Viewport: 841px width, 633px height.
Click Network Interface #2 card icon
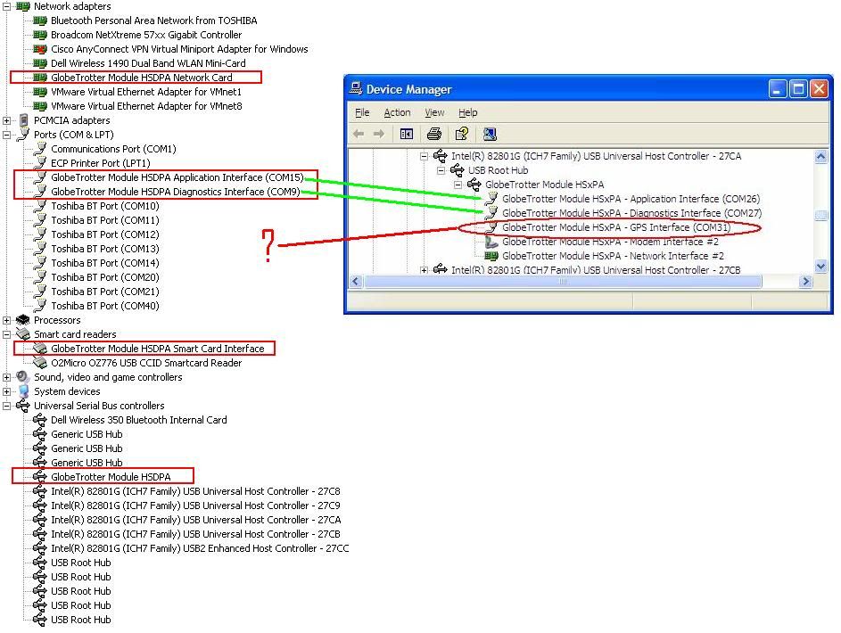491,256
